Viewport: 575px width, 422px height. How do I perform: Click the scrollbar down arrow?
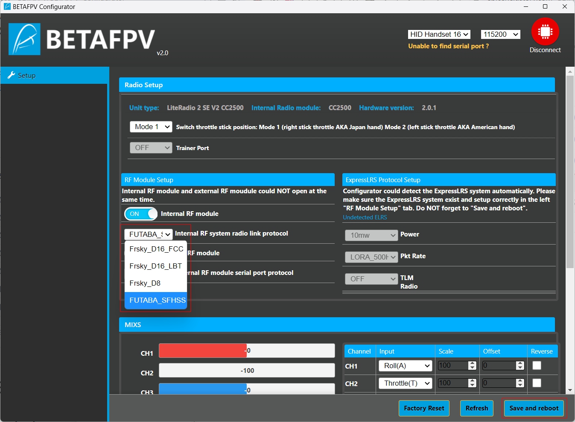(x=570, y=390)
